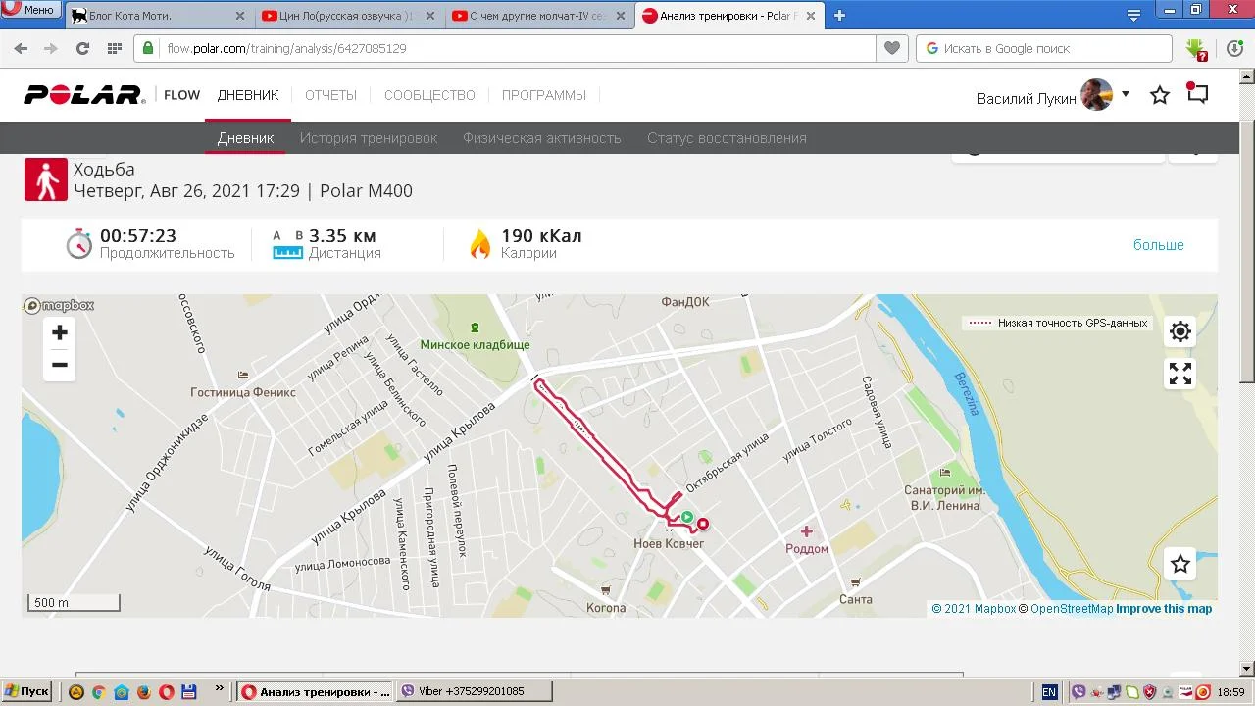Screen dimensions: 1255x706
Task: Click the calories flame icon
Action: point(479,244)
